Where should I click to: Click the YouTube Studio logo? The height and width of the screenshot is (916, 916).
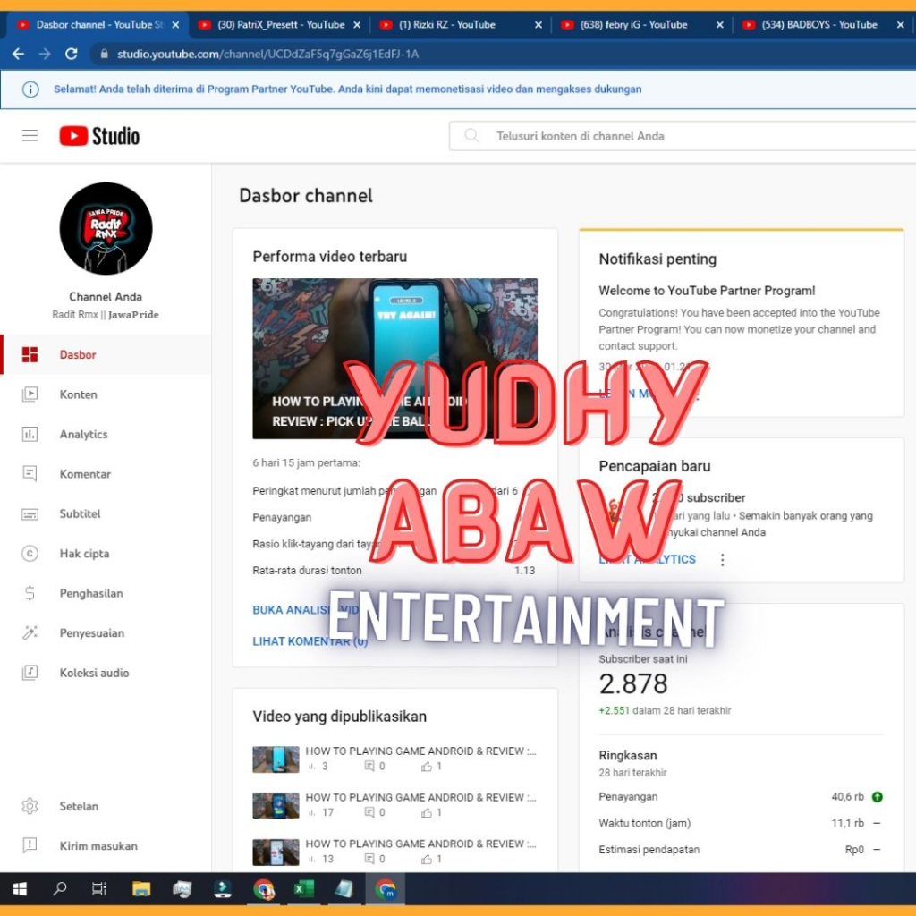98,135
